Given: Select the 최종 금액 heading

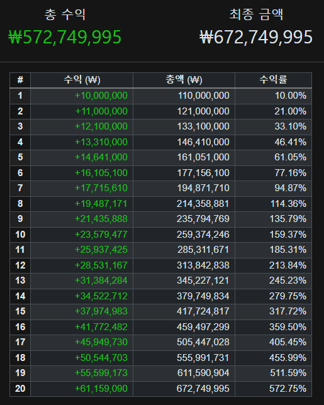Looking at the screenshot, I should [x=256, y=14].
